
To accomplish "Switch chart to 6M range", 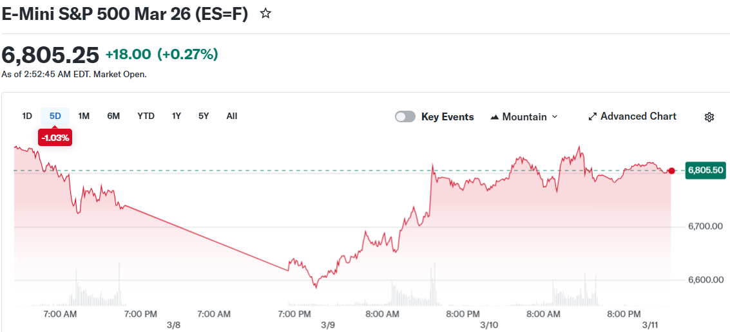I will [113, 116].
